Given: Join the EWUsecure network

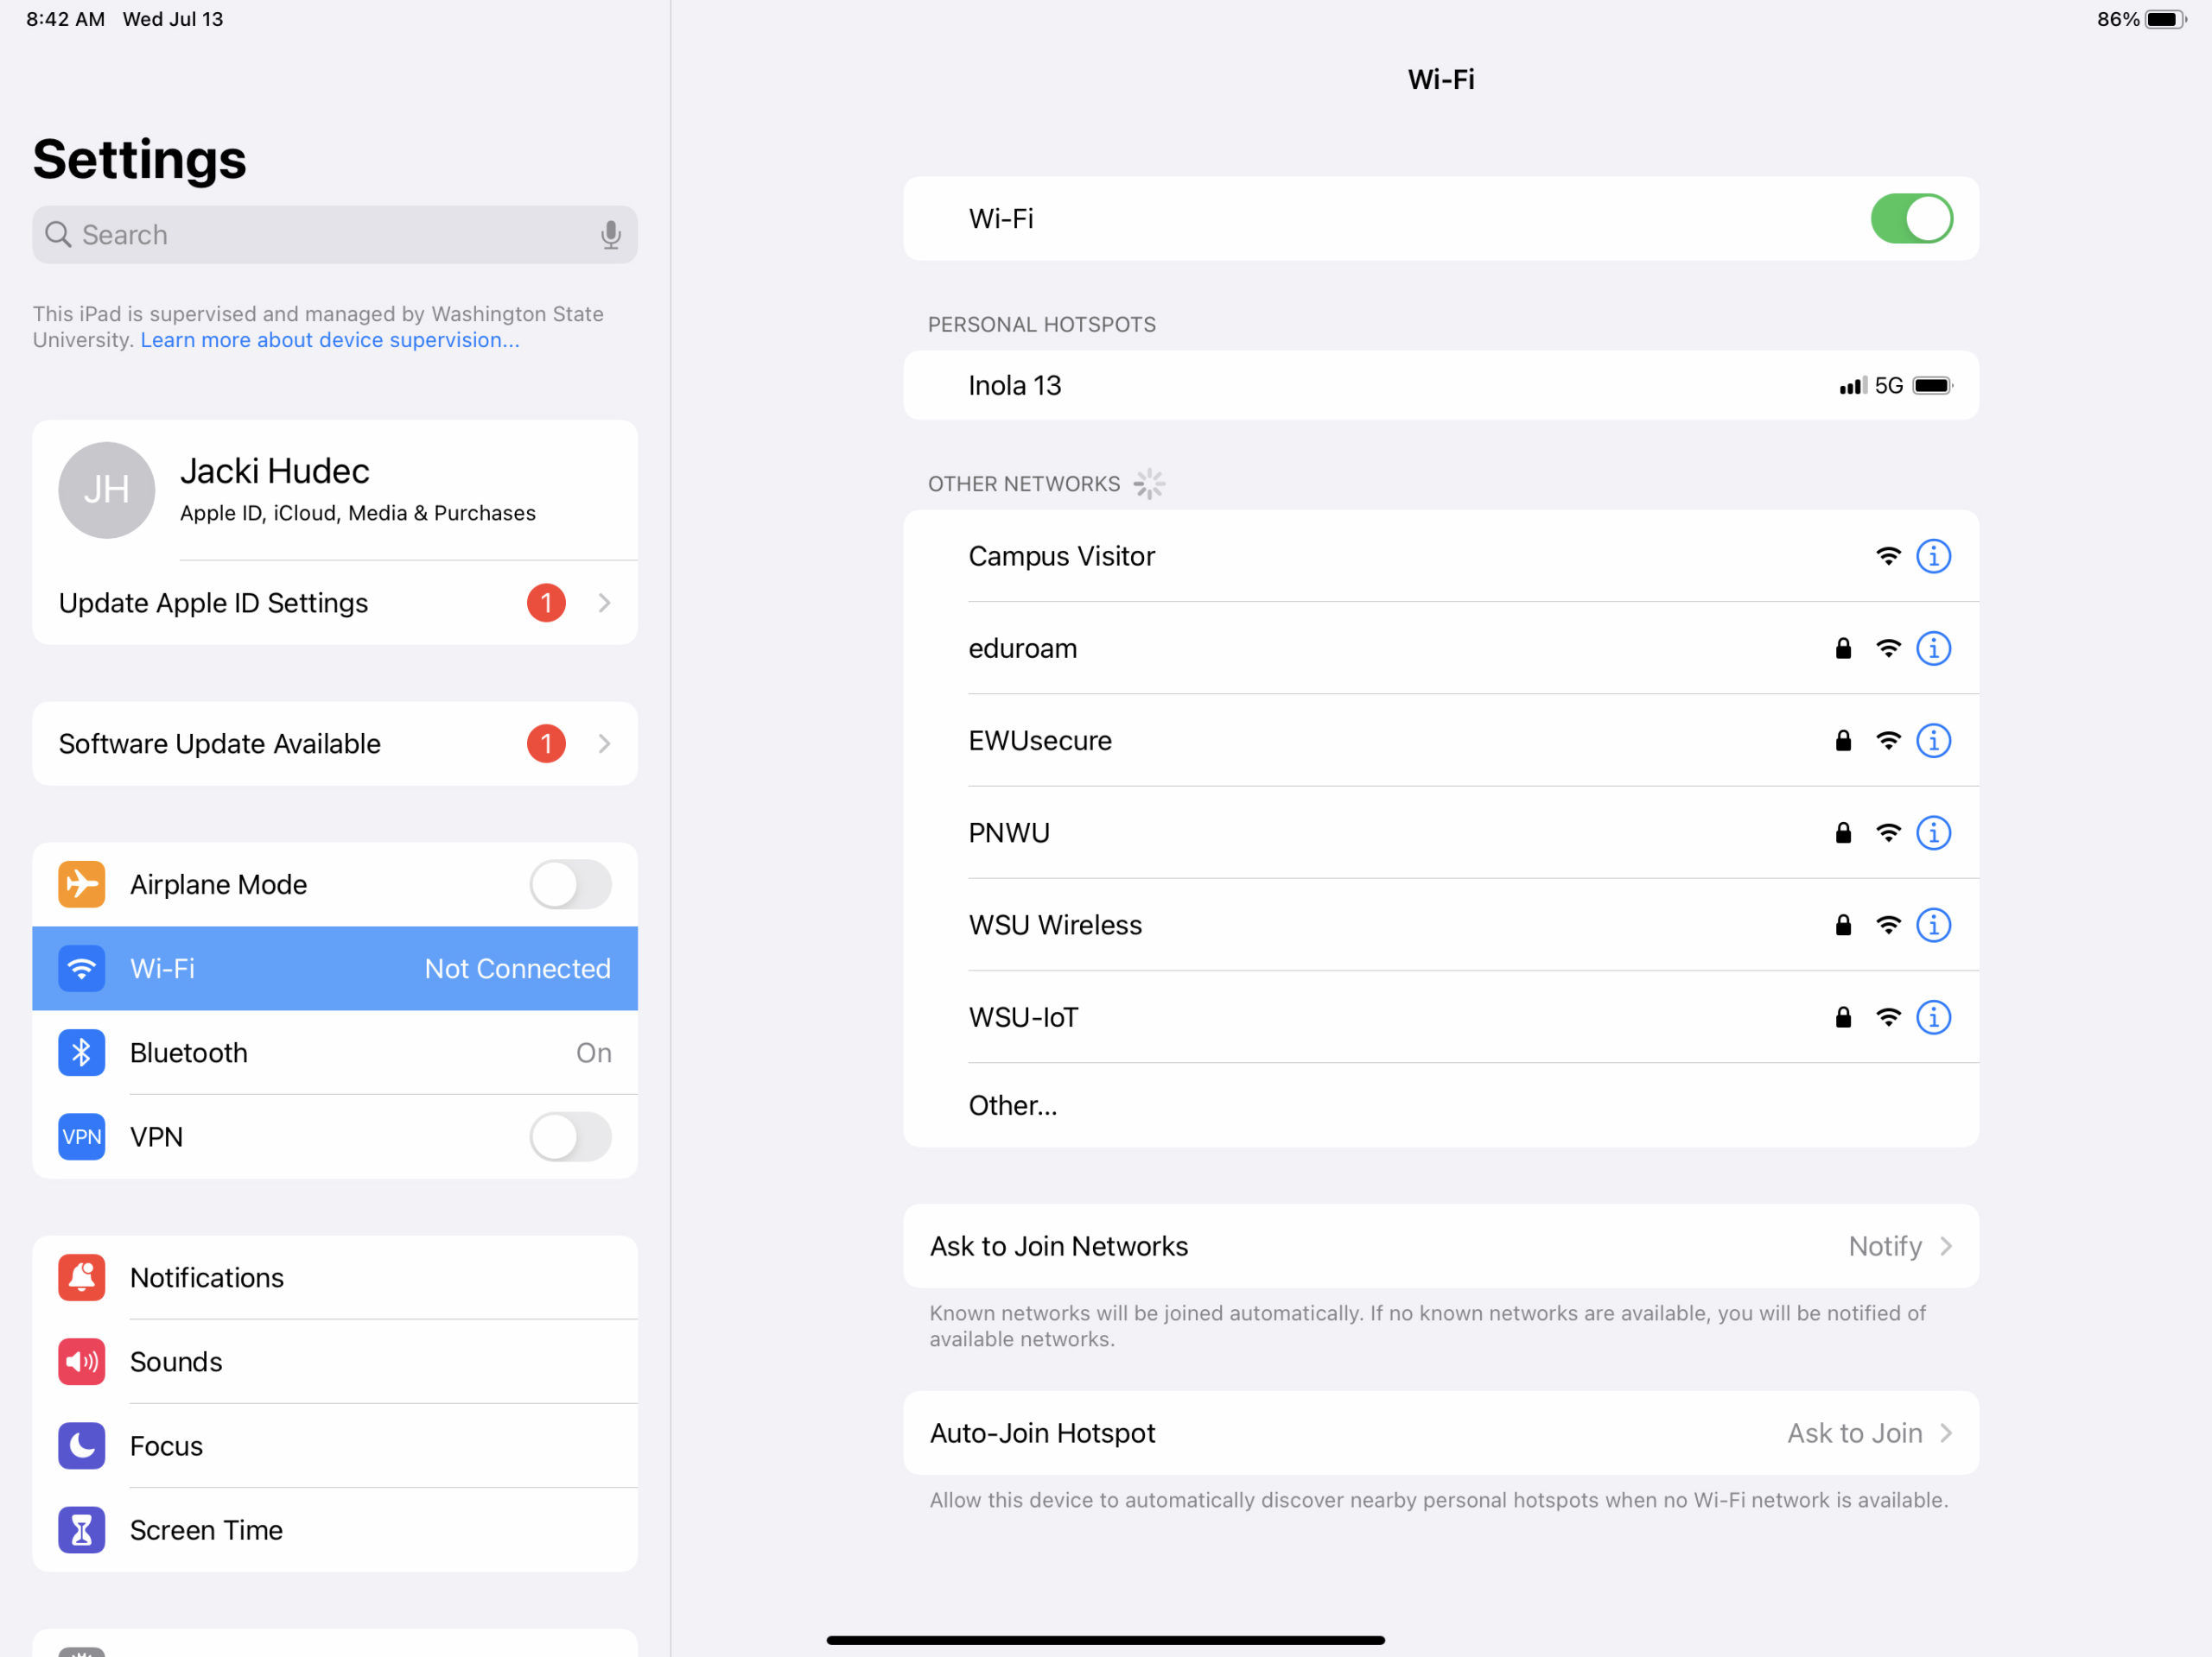Looking at the screenshot, I should click(1441, 739).
